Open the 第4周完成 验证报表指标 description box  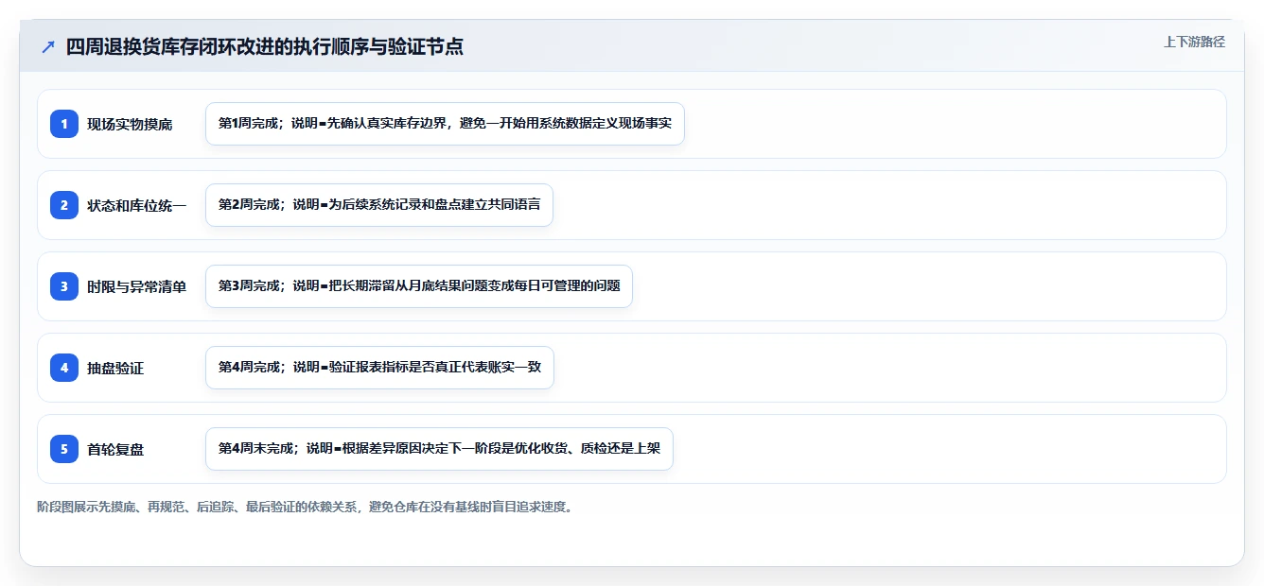(379, 368)
